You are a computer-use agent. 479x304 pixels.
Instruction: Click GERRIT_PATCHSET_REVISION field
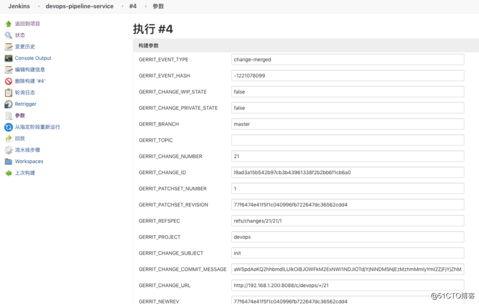[348, 205]
